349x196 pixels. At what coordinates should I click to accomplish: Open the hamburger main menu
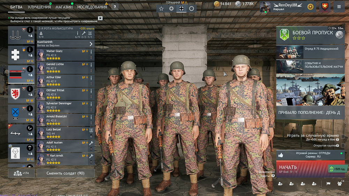339,7
